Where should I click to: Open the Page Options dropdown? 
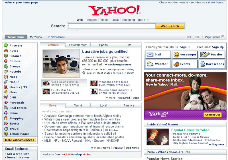click(214, 37)
